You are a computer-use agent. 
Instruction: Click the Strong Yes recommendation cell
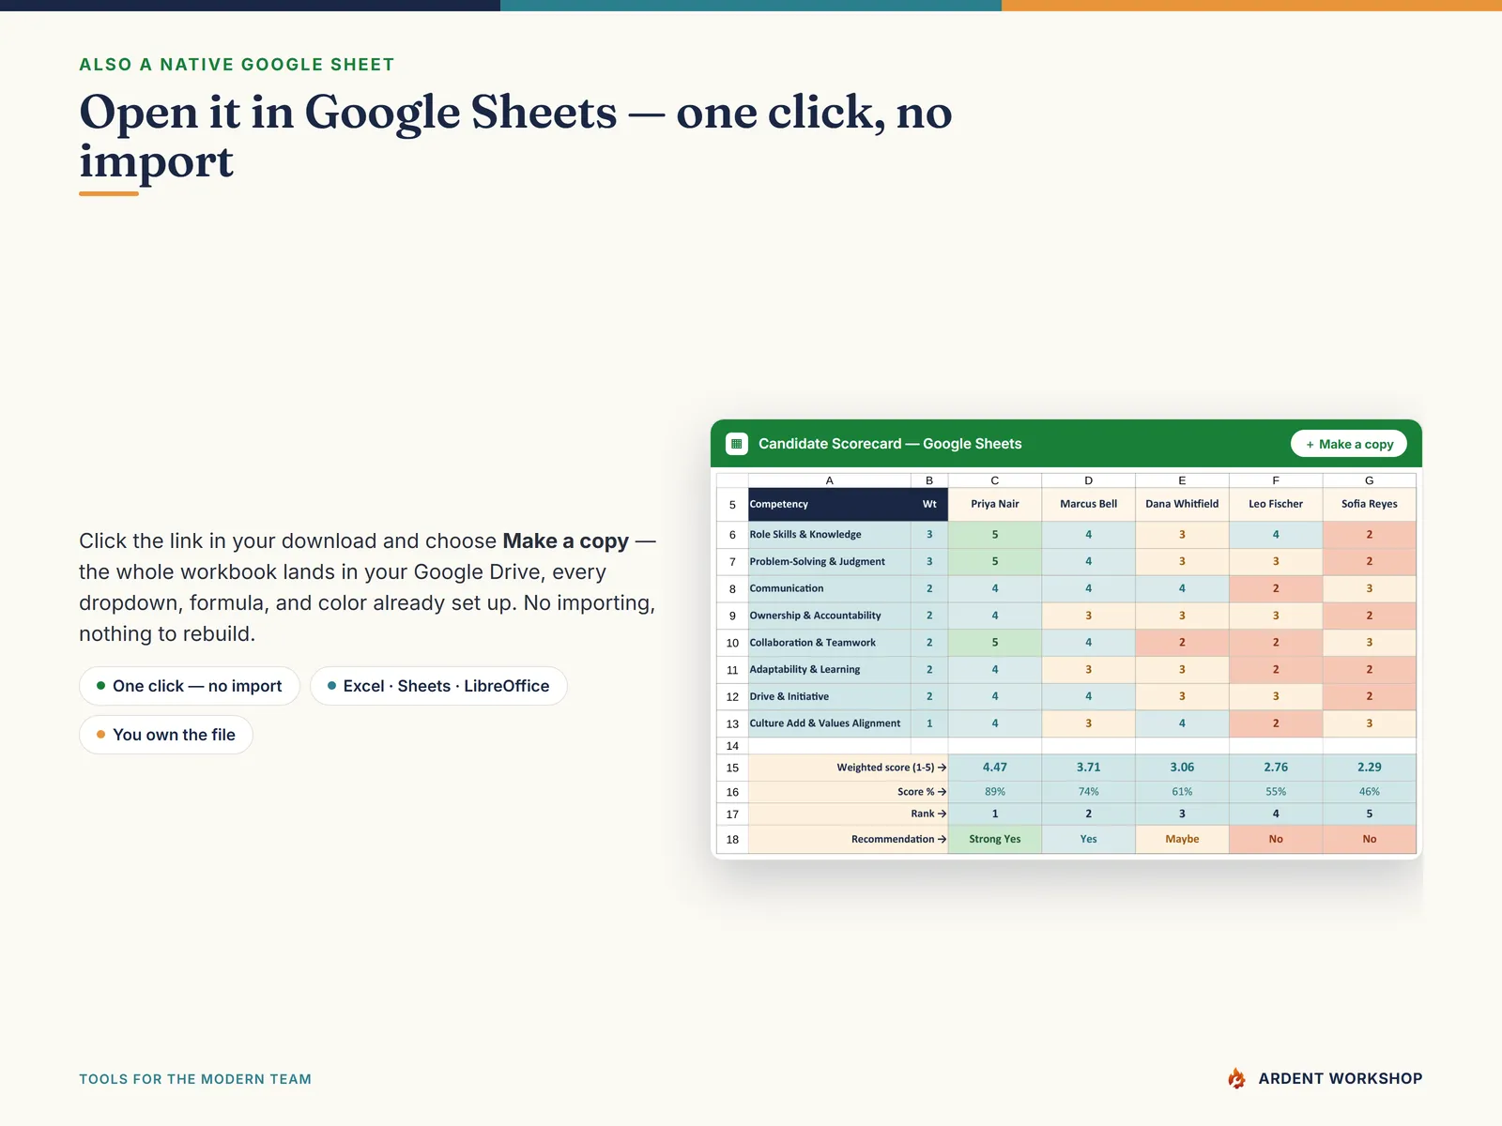tap(995, 840)
